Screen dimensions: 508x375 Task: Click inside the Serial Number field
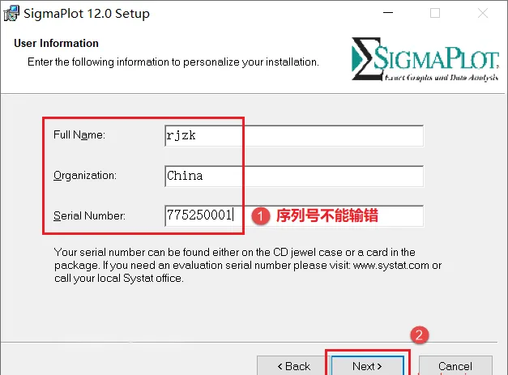pyautogui.click(x=294, y=216)
